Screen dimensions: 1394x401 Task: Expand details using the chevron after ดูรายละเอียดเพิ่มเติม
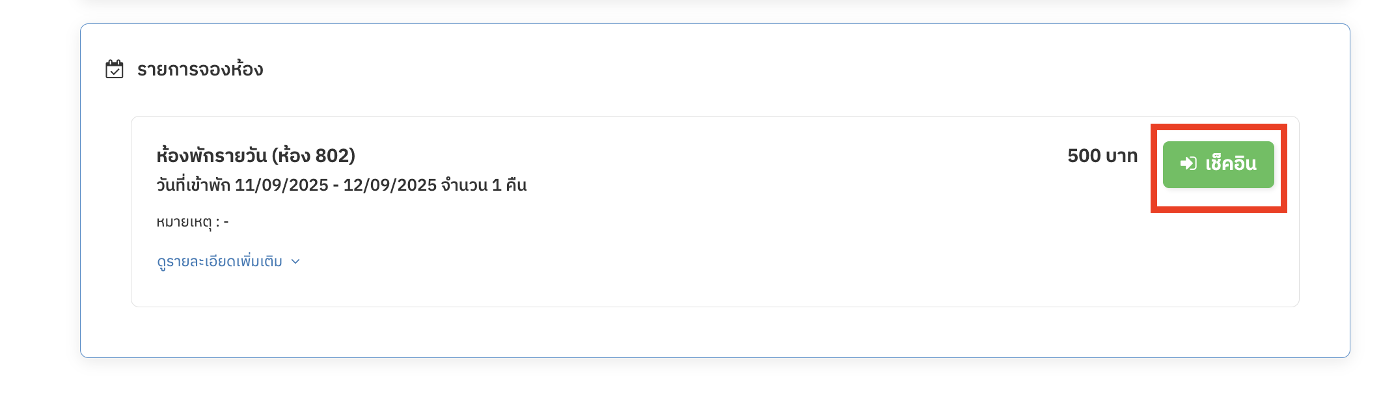pyautogui.click(x=295, y=262)
